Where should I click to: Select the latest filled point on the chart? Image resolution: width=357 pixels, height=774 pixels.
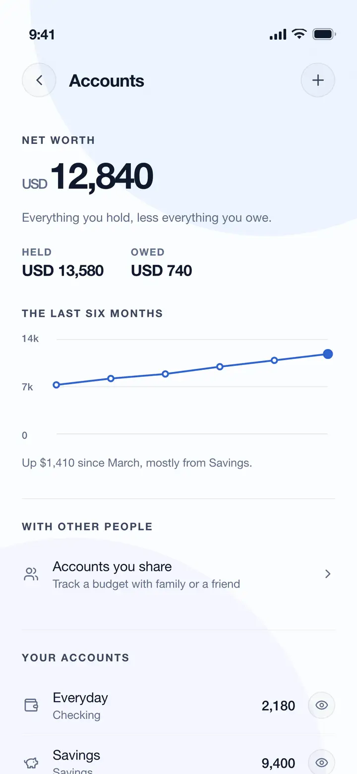coord(328,354)
